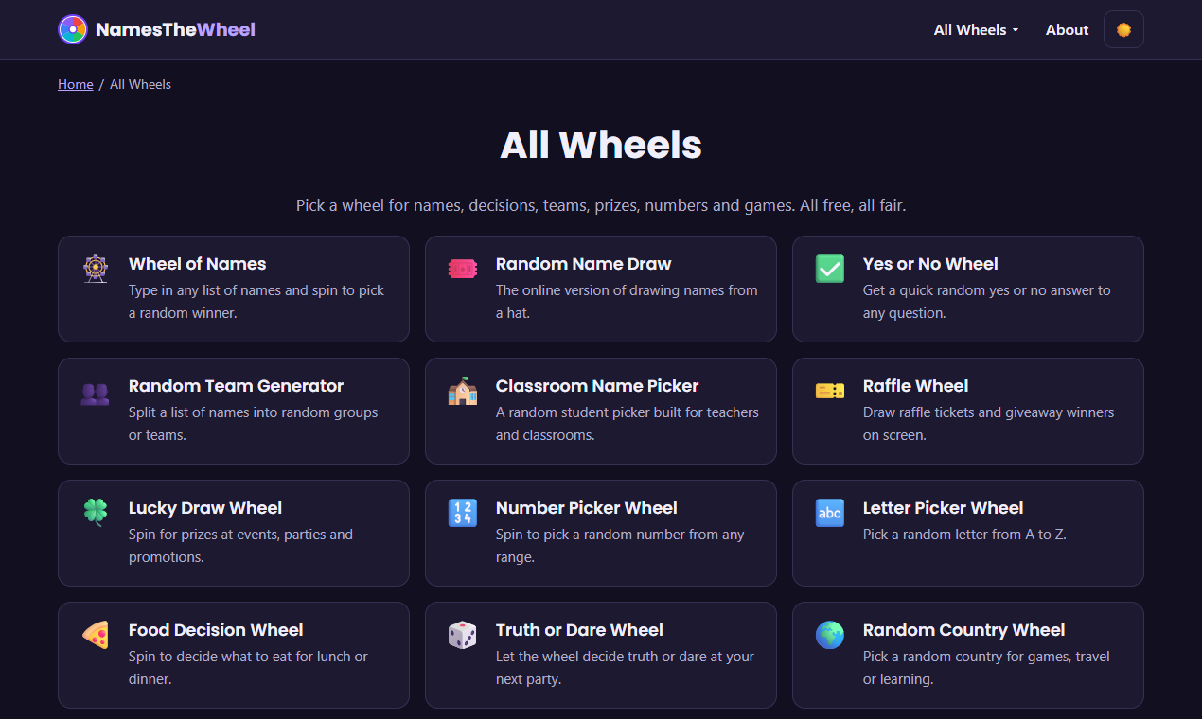Click the red ticket icon for Random Name Draw
1202x719 pixels.
click(462, 269)
